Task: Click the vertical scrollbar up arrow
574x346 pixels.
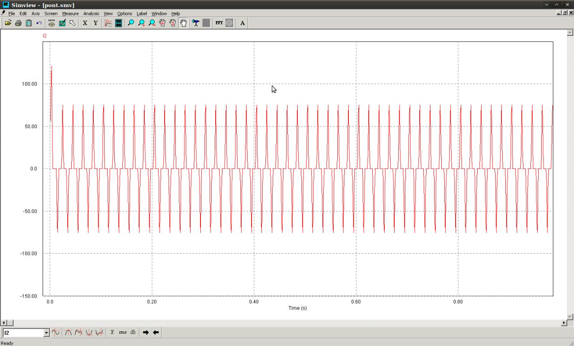Action: click(570, 33)
